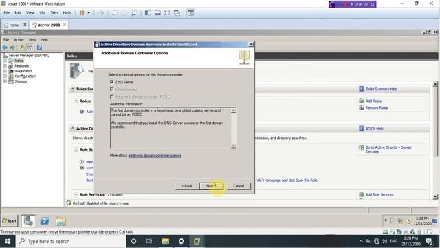Collapse the Roles subsection chevron
Viewport: 440px width, 248px height.
click(76, 101)
